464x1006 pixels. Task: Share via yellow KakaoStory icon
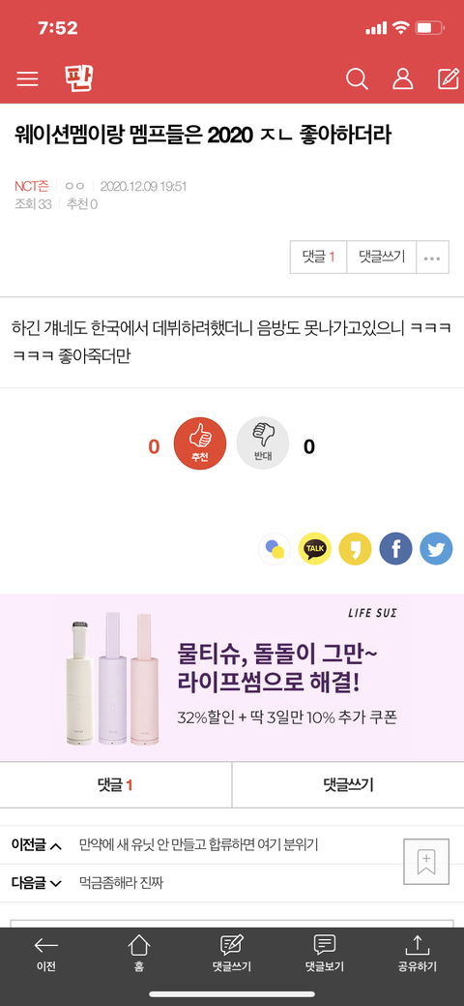(x=355, y=549)
